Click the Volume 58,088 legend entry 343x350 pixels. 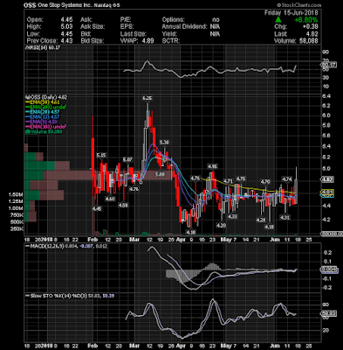click(x=44, y=131)
